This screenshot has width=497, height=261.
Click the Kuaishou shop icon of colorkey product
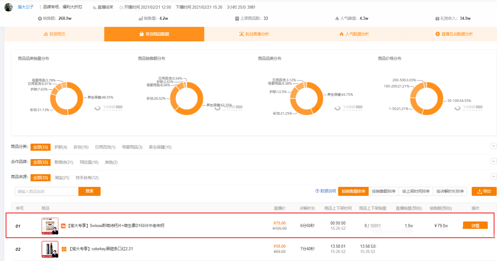[64, 249]
